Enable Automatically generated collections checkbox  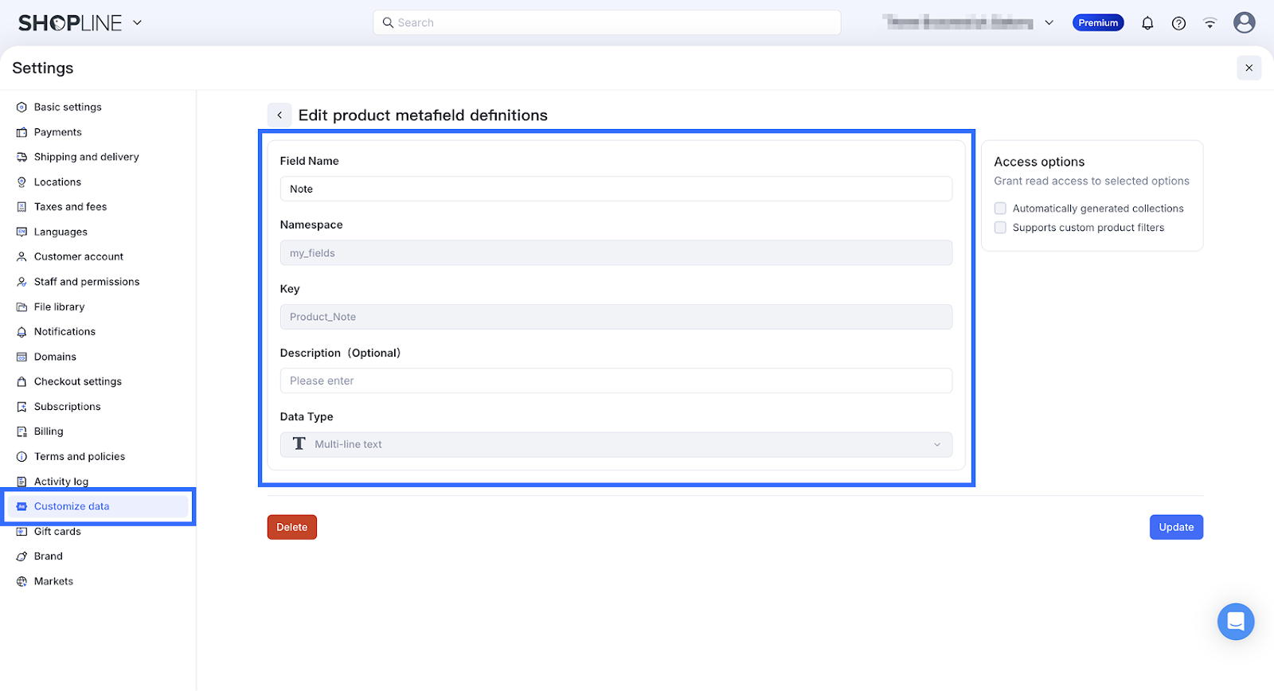point(1000,209)
